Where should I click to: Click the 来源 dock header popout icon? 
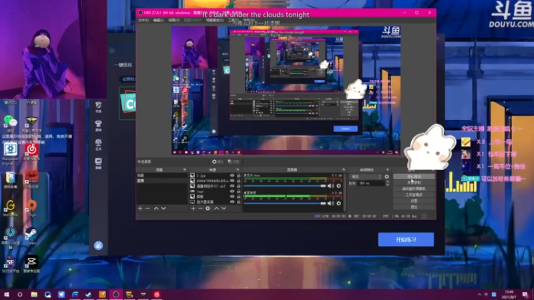(x=238, y=169)
